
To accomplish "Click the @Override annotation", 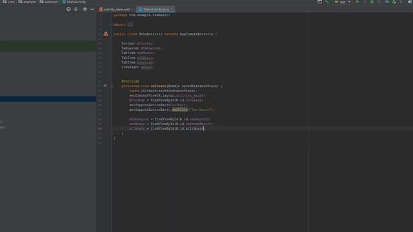I will [130, 81].
